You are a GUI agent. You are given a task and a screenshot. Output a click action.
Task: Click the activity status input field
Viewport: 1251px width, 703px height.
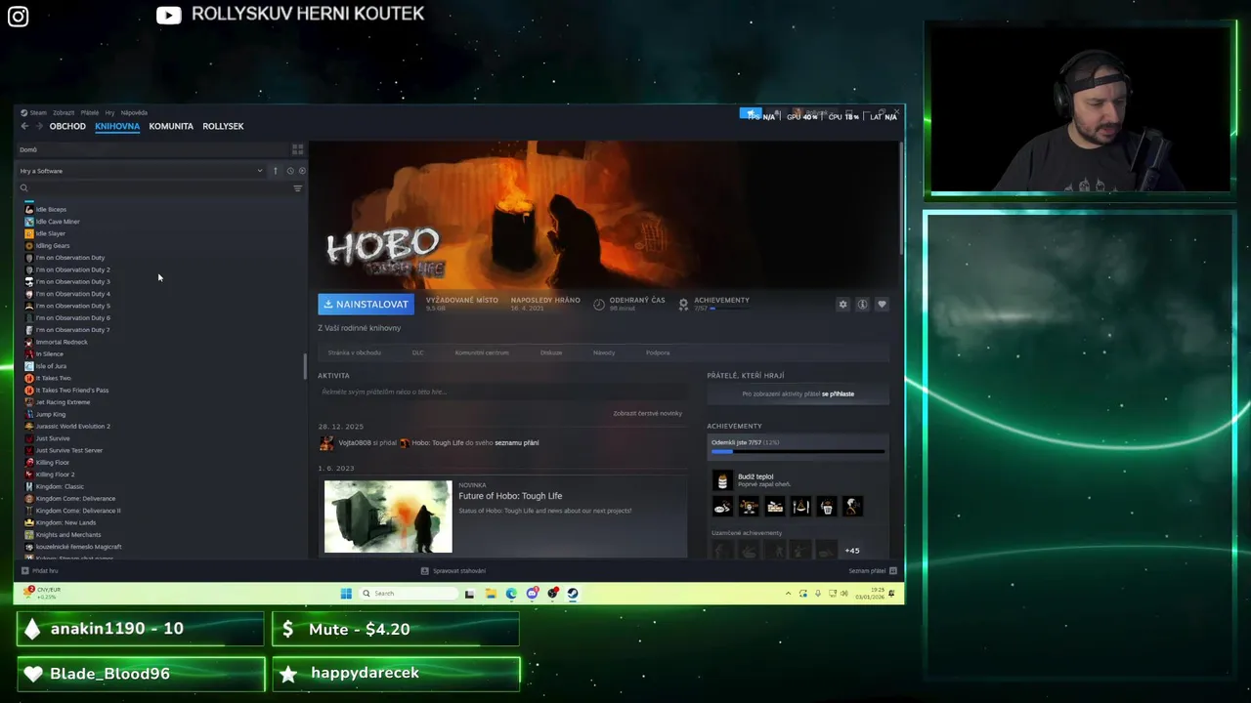point(502,392)
